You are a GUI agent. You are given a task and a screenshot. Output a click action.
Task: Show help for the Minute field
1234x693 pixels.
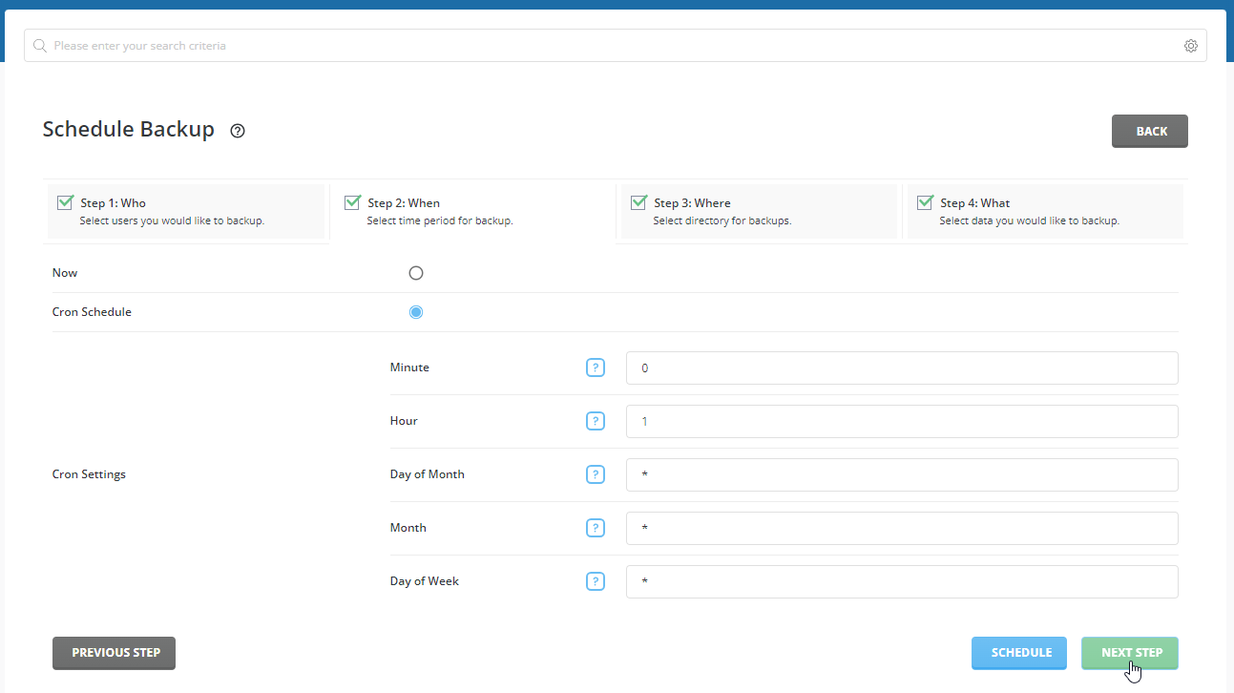click(596, 367)
